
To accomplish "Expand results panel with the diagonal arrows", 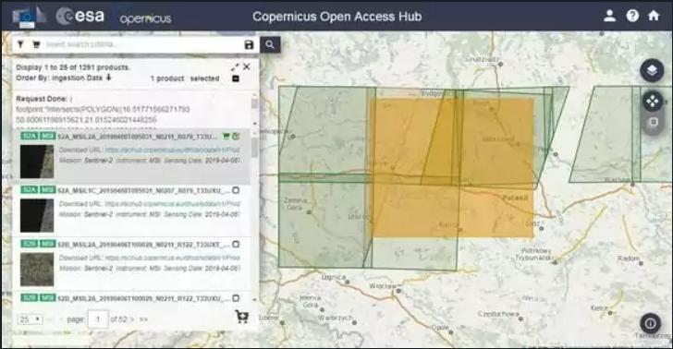I will pos(235,67).
